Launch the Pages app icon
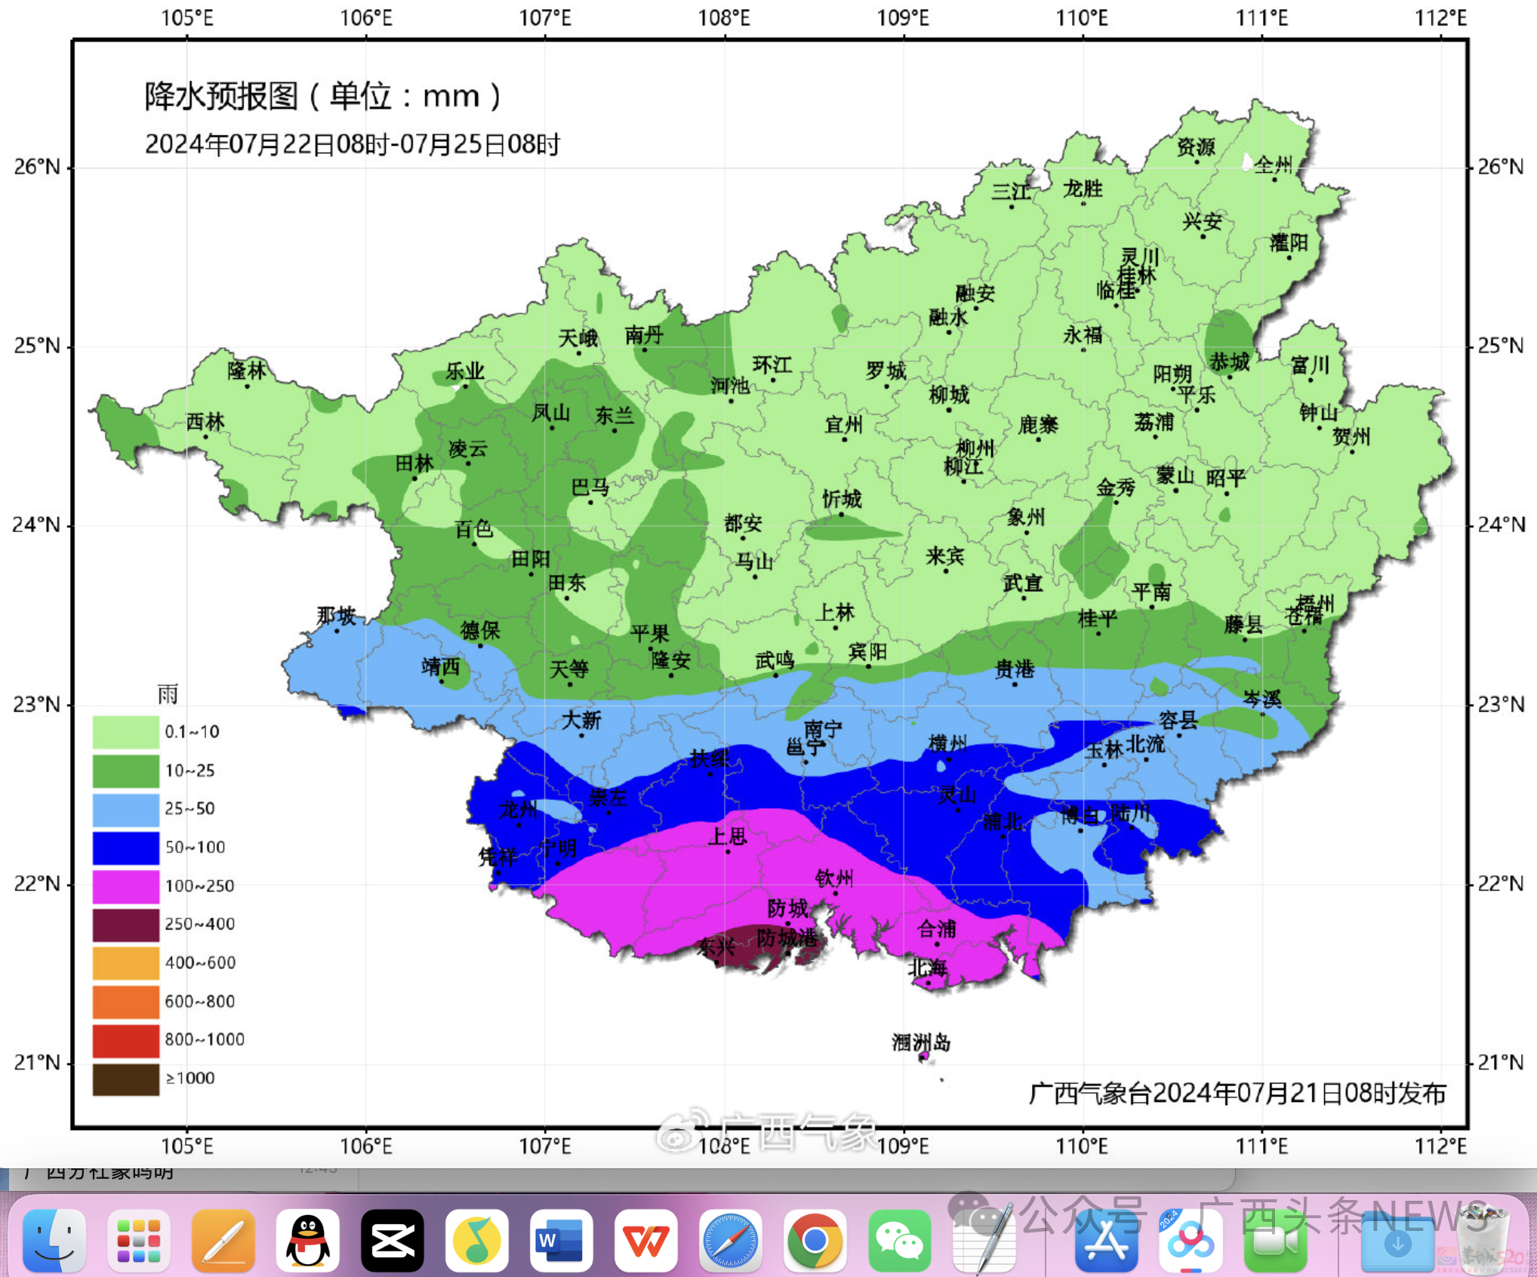 tap(223, 1240)
